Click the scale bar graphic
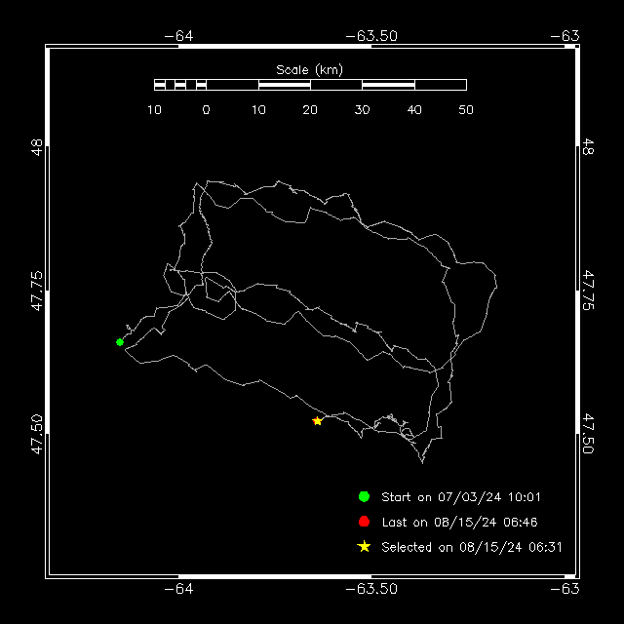Viewport: 624px width, 624px height. coord(310,85)
